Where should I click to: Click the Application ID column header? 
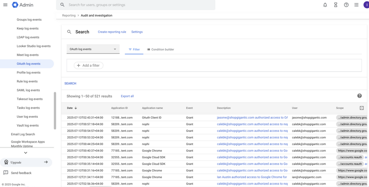(119, 108)
